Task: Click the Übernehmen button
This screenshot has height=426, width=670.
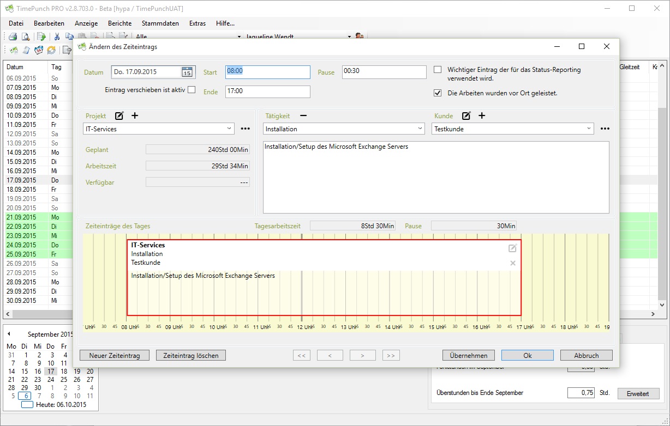Action: tap(468, 355)
